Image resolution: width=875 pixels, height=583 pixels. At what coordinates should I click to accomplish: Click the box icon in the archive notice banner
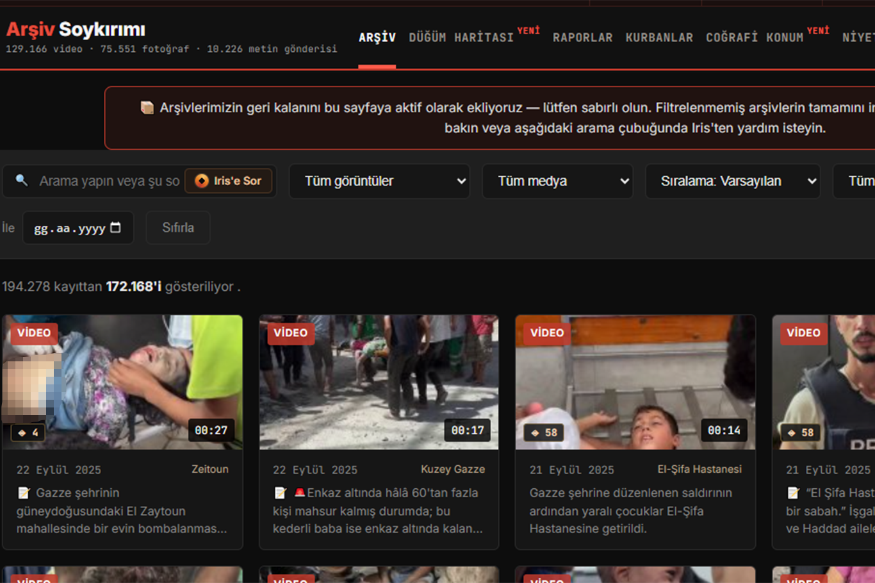tap(147, 108)
